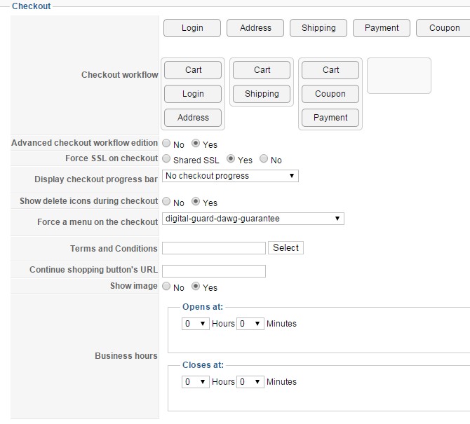Screen dimensions: 470x424
Task: Open the Opens at Minutes dropdown
Action: pyautogui.click(x=250, y=324)
